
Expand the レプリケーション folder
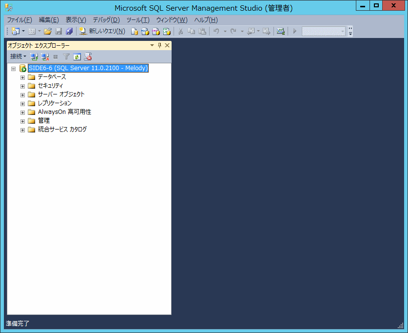(22, 104)
